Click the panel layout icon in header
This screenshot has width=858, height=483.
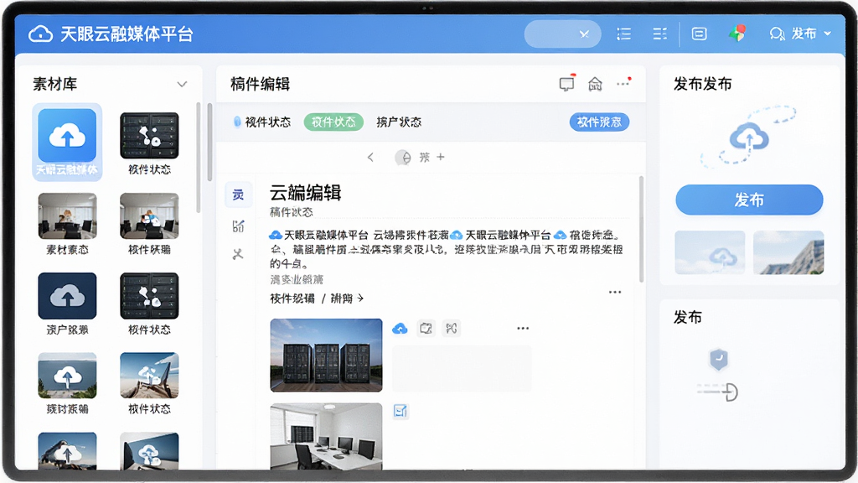tap(700, 34)
